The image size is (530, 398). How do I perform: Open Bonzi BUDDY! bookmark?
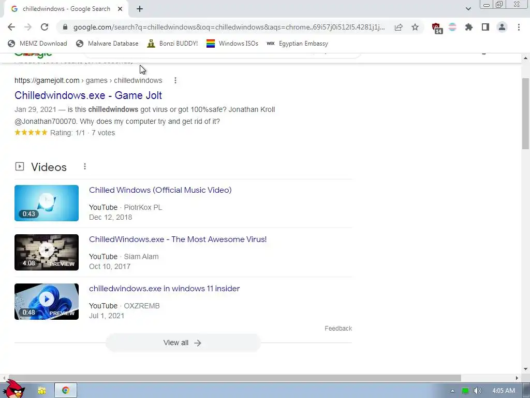pos(172,44)
